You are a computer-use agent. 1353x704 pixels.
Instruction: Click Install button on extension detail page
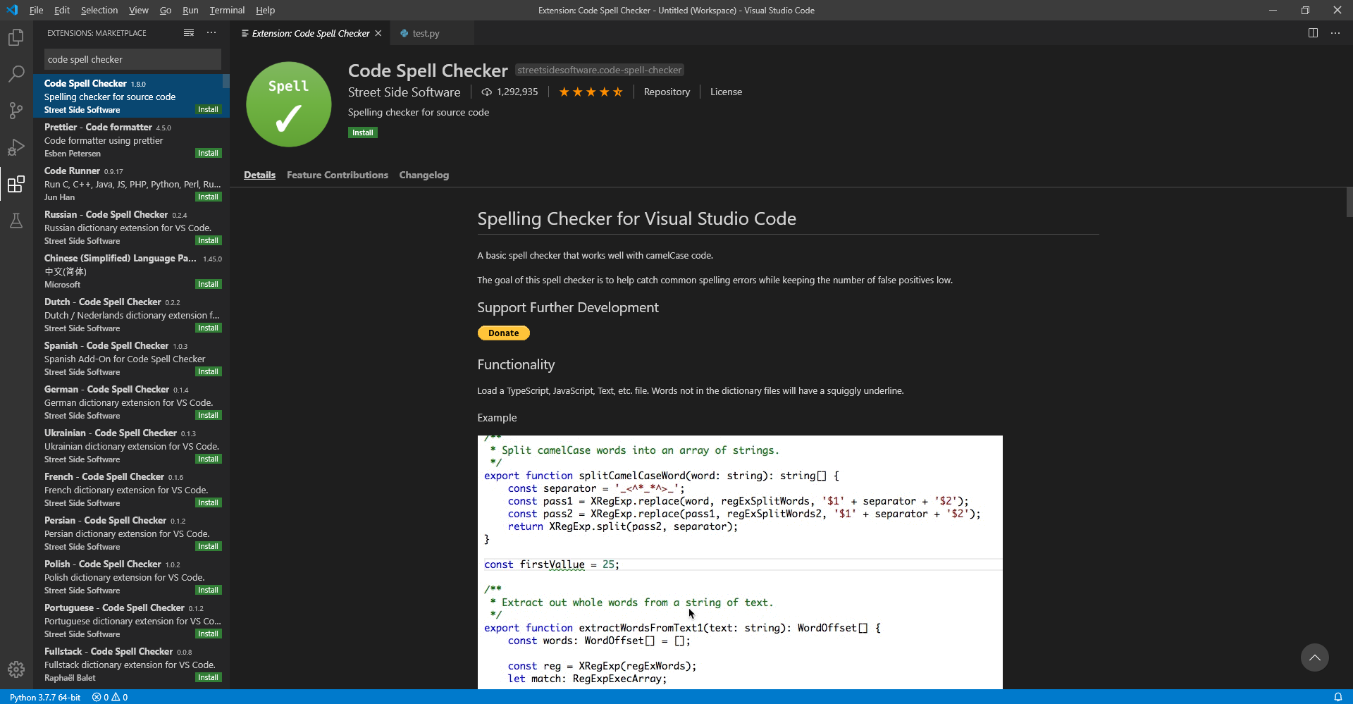pos(363,132)
